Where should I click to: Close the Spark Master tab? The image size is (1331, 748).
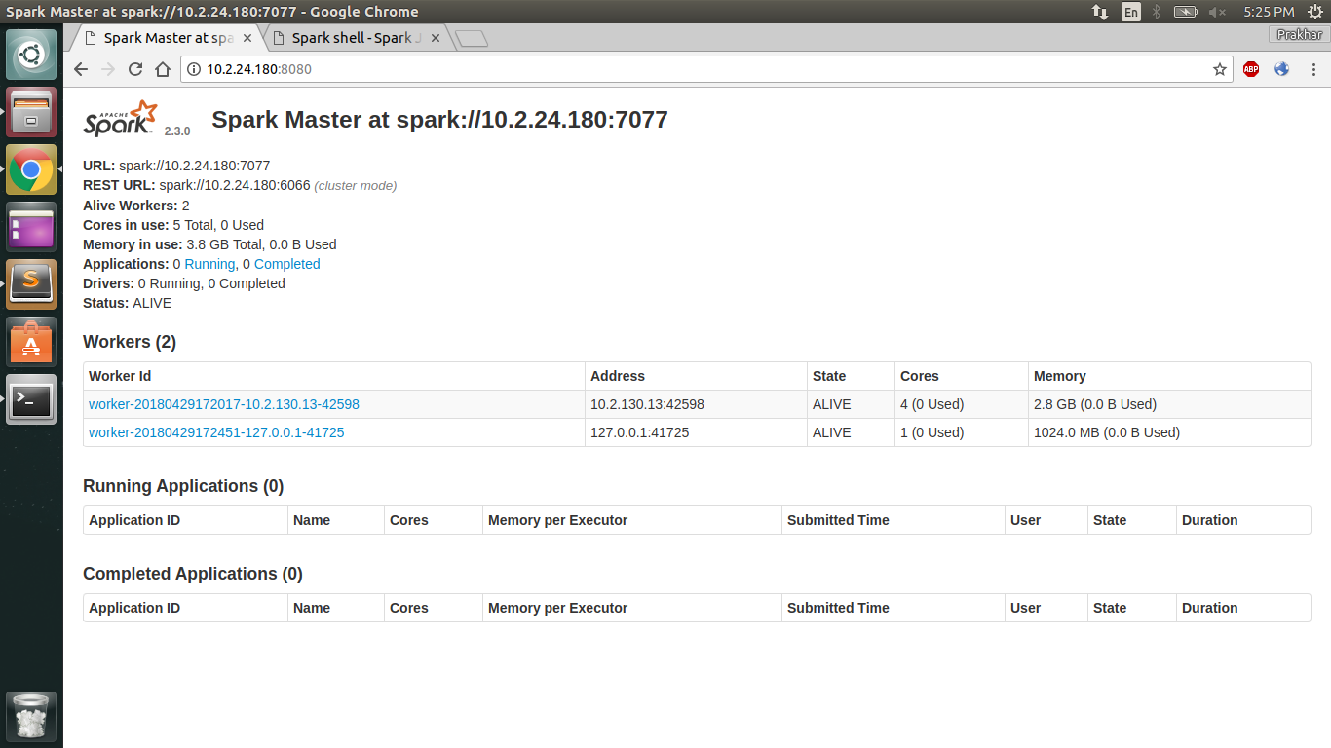click(x=247, y=38)
